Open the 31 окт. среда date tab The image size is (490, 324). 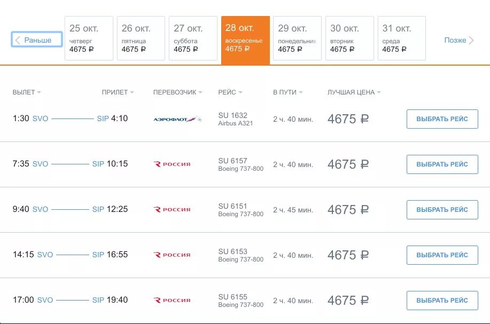coord(401,38)
